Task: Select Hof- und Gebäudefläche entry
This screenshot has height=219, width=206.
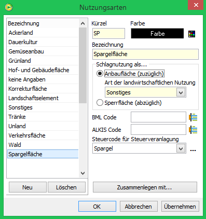Action: coord(43,70)
